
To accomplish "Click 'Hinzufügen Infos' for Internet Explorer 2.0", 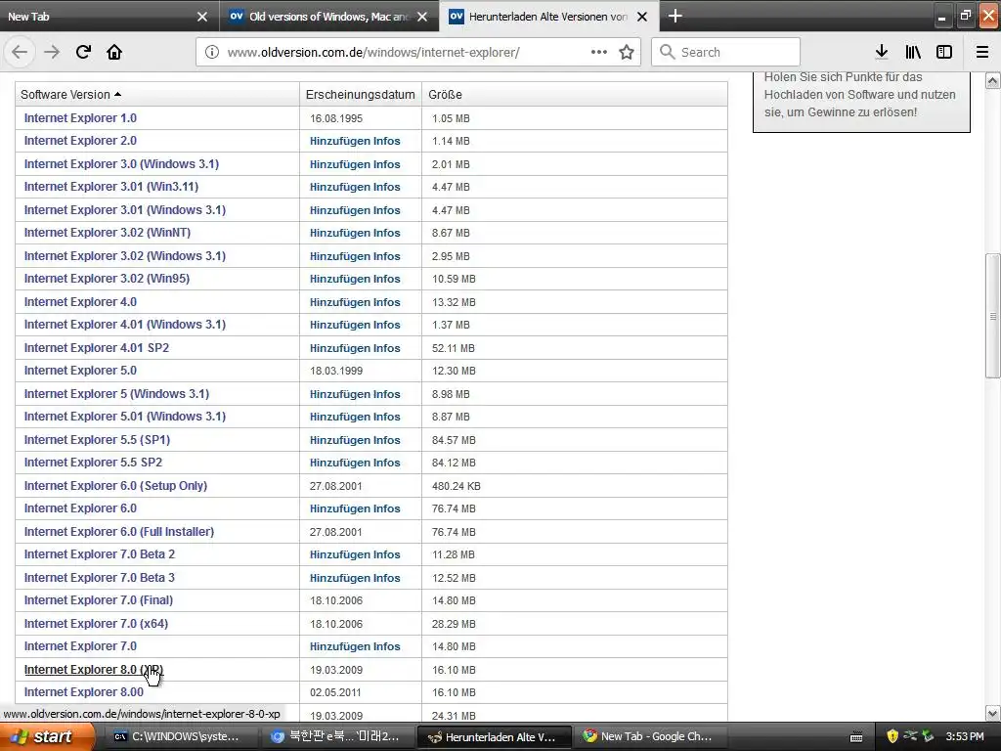I will click(x=355, y=141).
